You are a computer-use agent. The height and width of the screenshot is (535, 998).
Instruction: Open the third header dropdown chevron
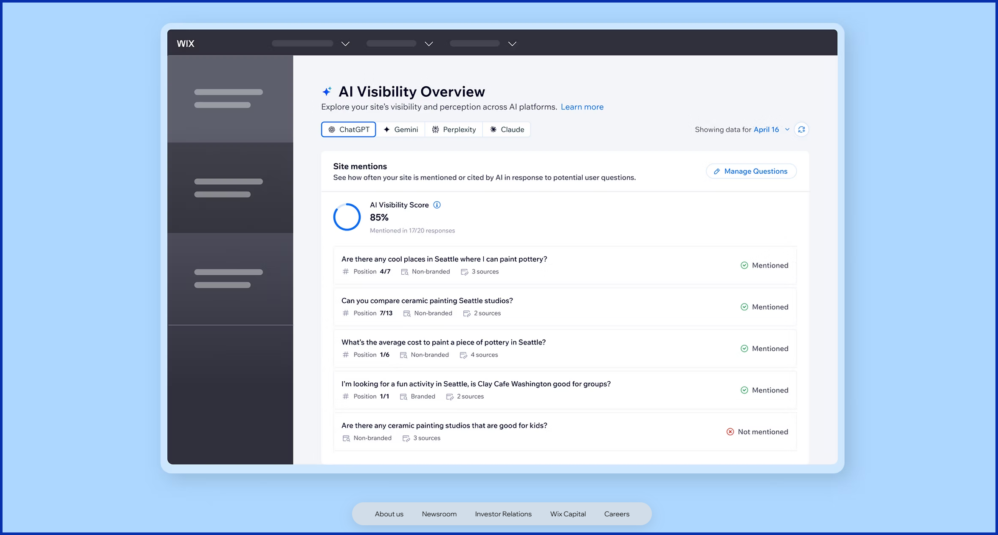coord(512,44)
